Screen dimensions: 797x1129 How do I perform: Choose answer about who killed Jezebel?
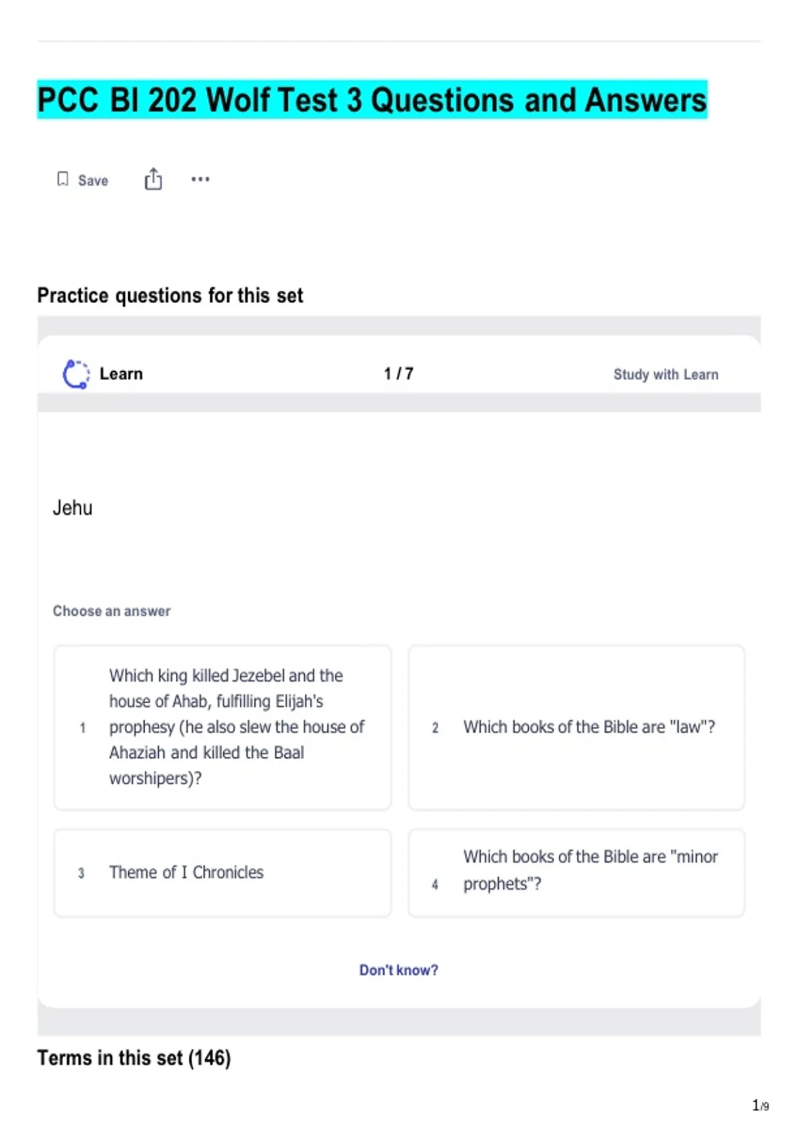[x=222, y=727]
